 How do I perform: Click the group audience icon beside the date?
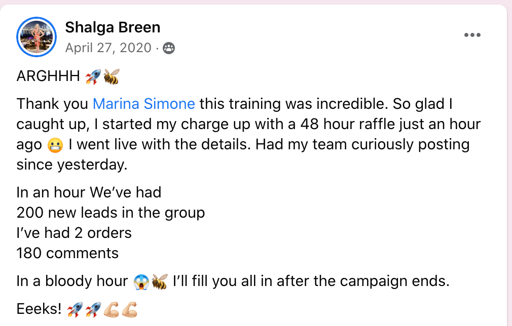coord(169,48)
